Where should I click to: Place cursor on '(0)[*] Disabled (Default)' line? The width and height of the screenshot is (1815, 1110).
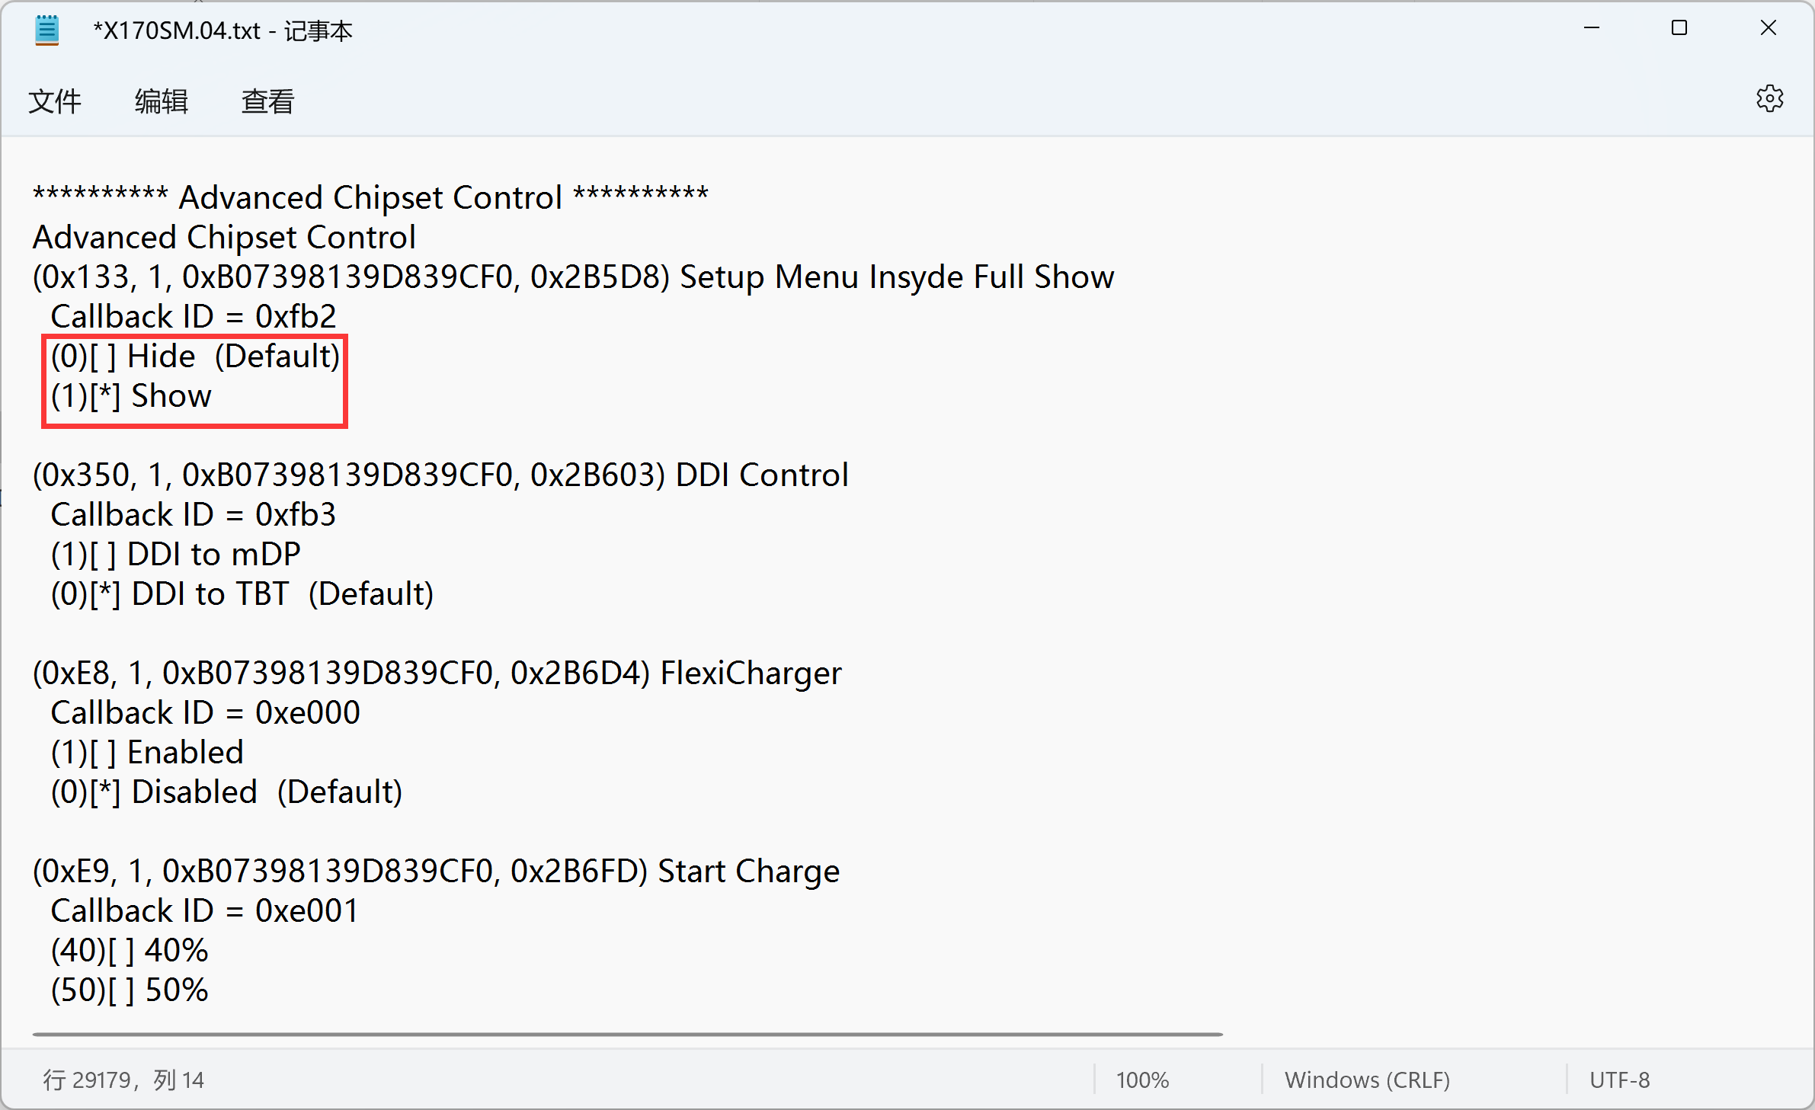(226, 792)
